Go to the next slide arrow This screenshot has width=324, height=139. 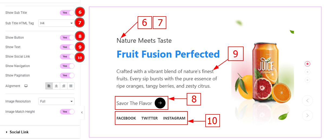[307, 115]
